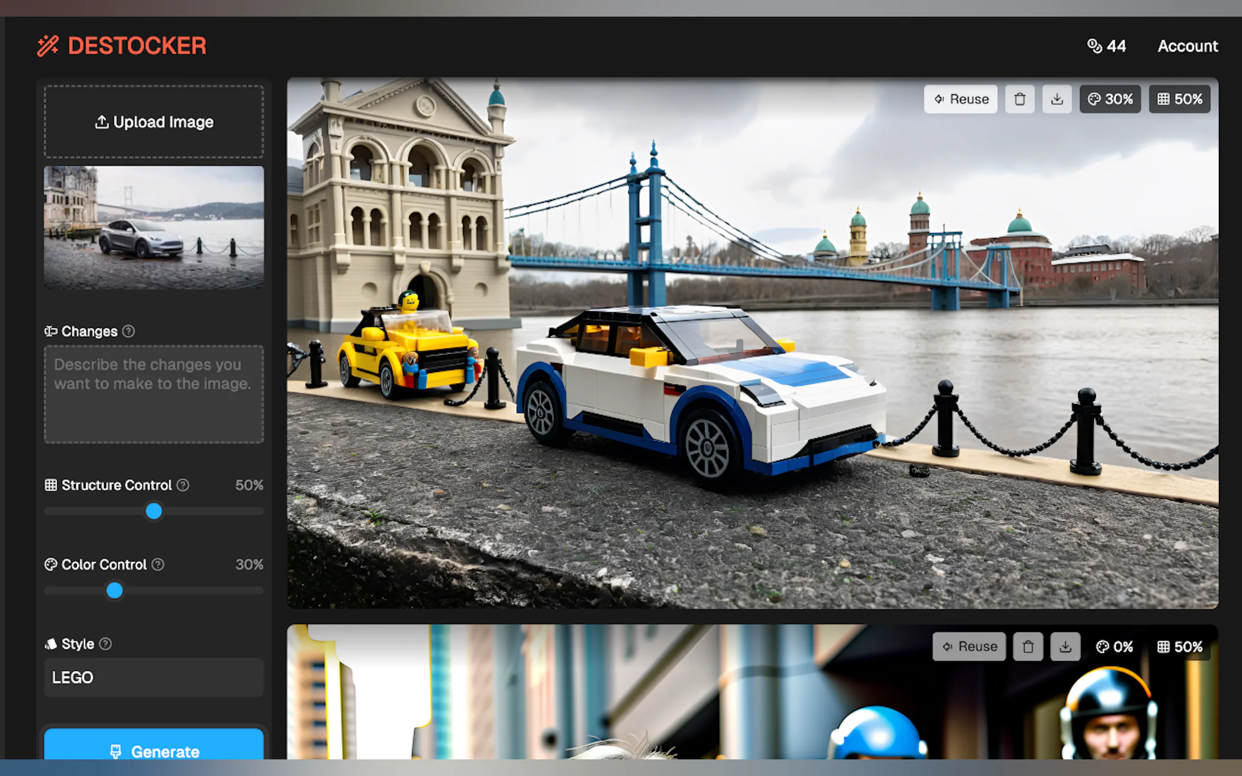Click the Color Control help icon

[157, 564]
